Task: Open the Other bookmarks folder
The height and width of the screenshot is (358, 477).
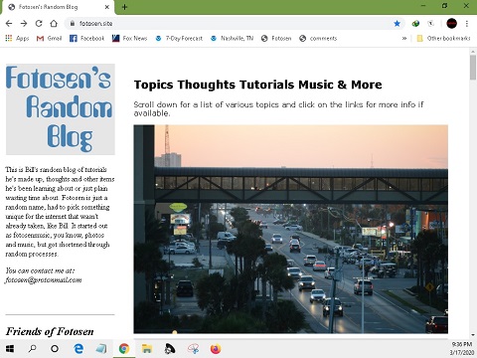Action: tap(443, 39)
